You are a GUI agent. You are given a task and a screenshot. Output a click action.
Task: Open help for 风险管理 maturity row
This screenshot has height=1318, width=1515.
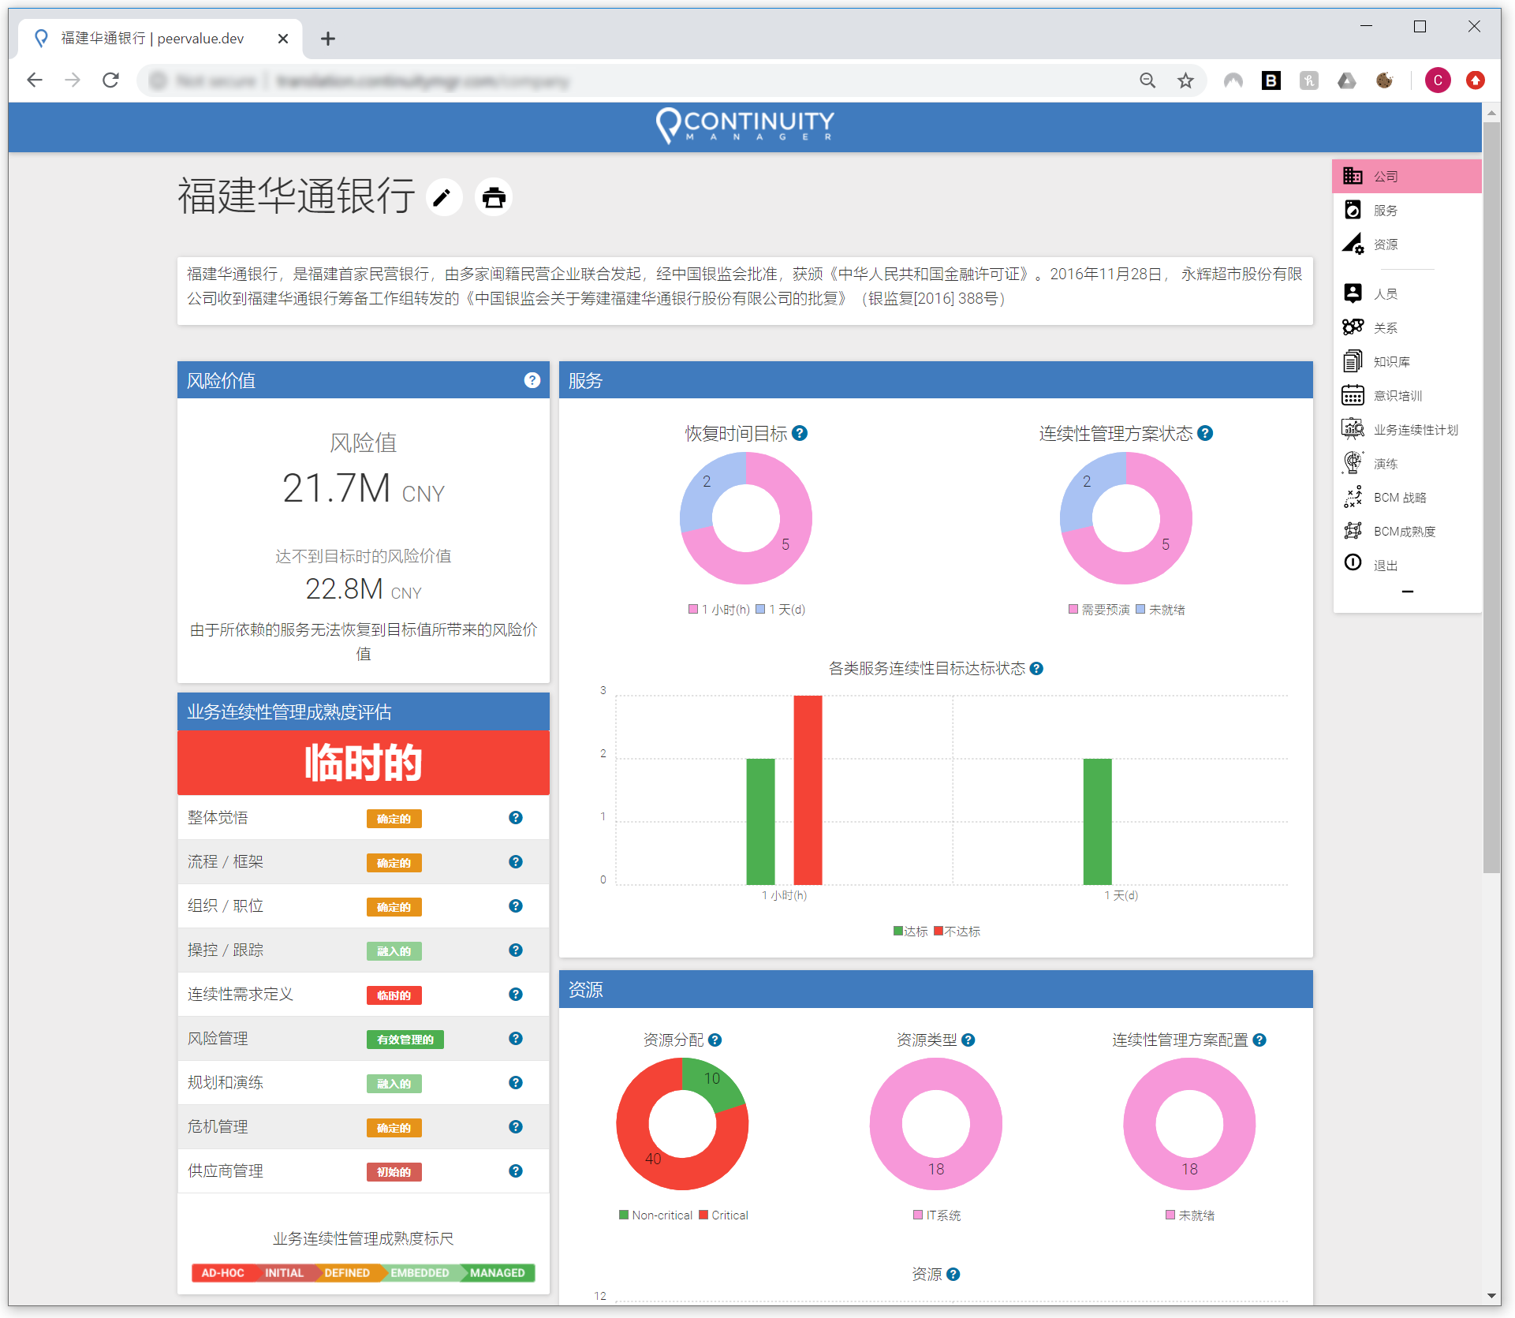click(x=516, y=1038)
